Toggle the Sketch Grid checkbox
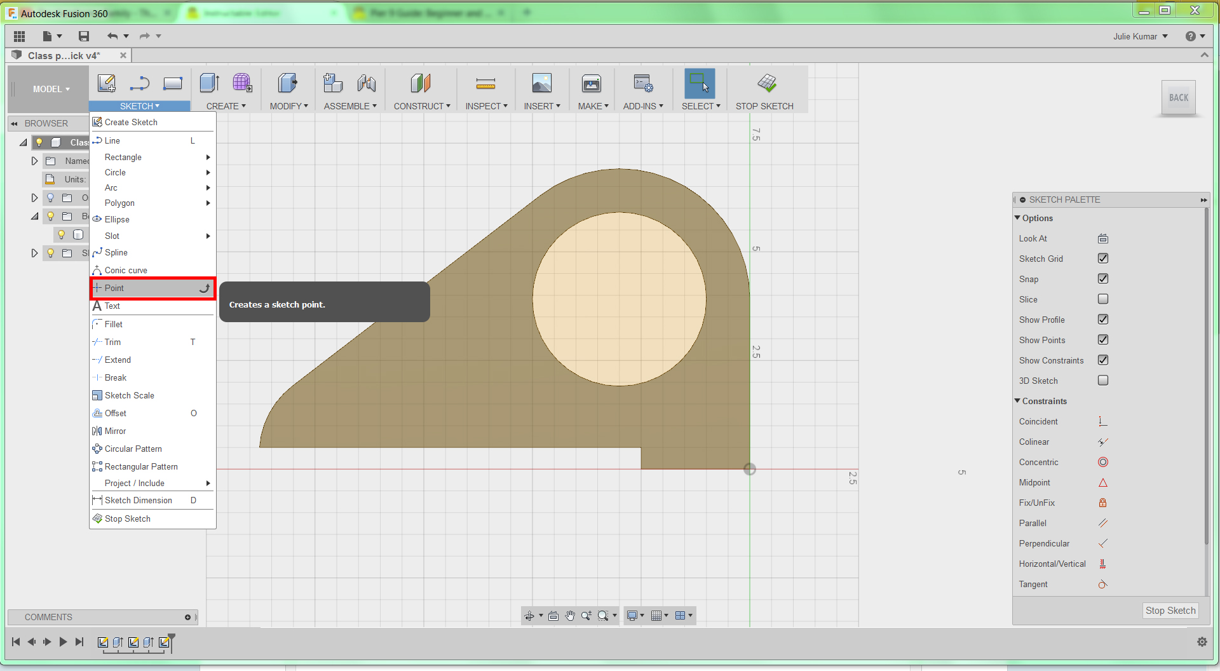This screenshot has width=1220, height=671. (1103, 259)
